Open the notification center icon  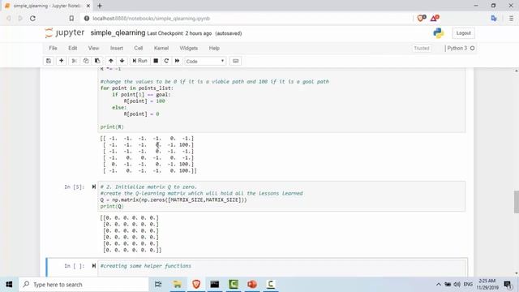click(x=508, y=285)
